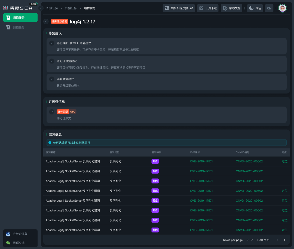The image size is (294, 249).
Task: Click 定位 in the fifth vulnerability row
Action: [x=284, y=201]
